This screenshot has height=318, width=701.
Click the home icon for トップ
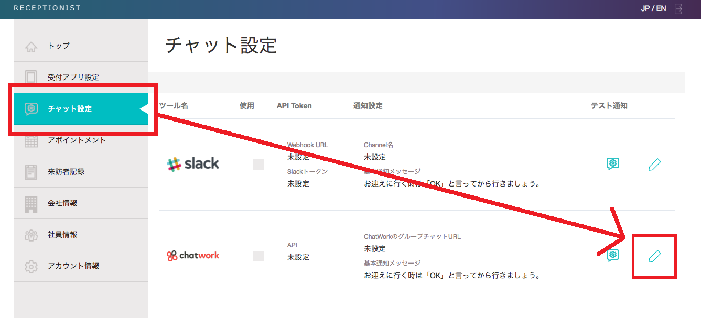pyautogui.click(x=31, y=47)
